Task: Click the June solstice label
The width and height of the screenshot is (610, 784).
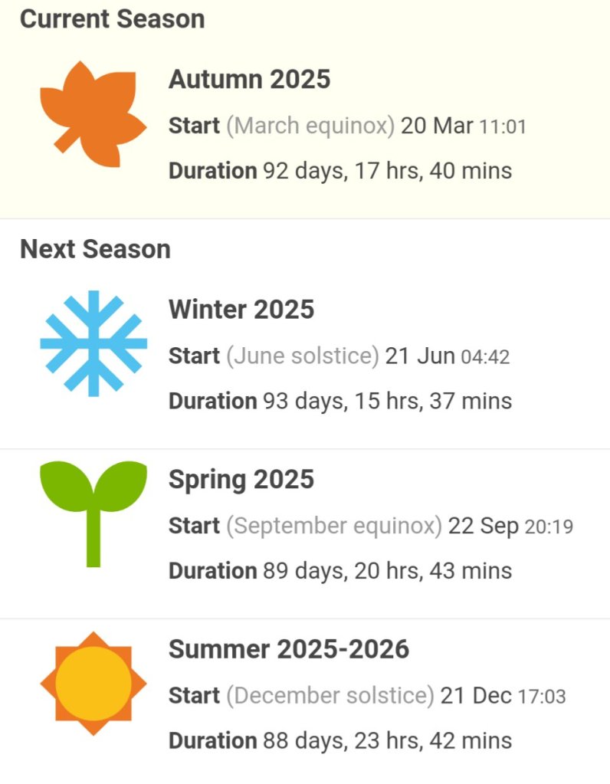Action: tap(303, 356)
